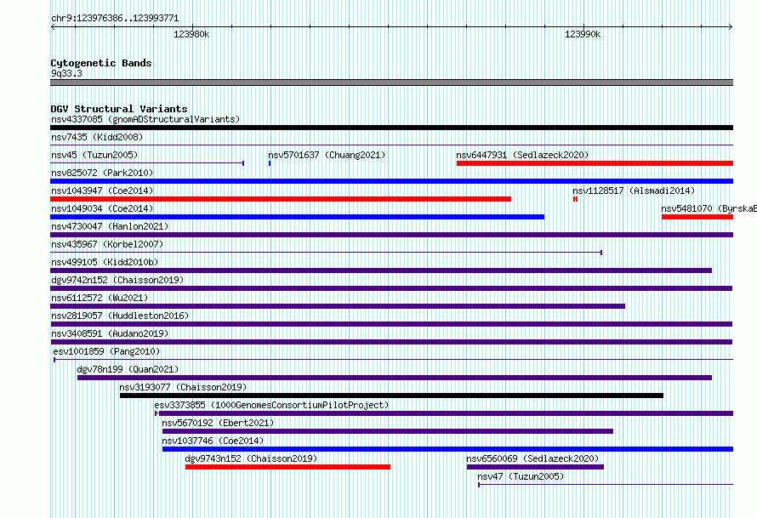Click the Cytogenetic Bands track title
Screen dimensions: 757x518
101,63
